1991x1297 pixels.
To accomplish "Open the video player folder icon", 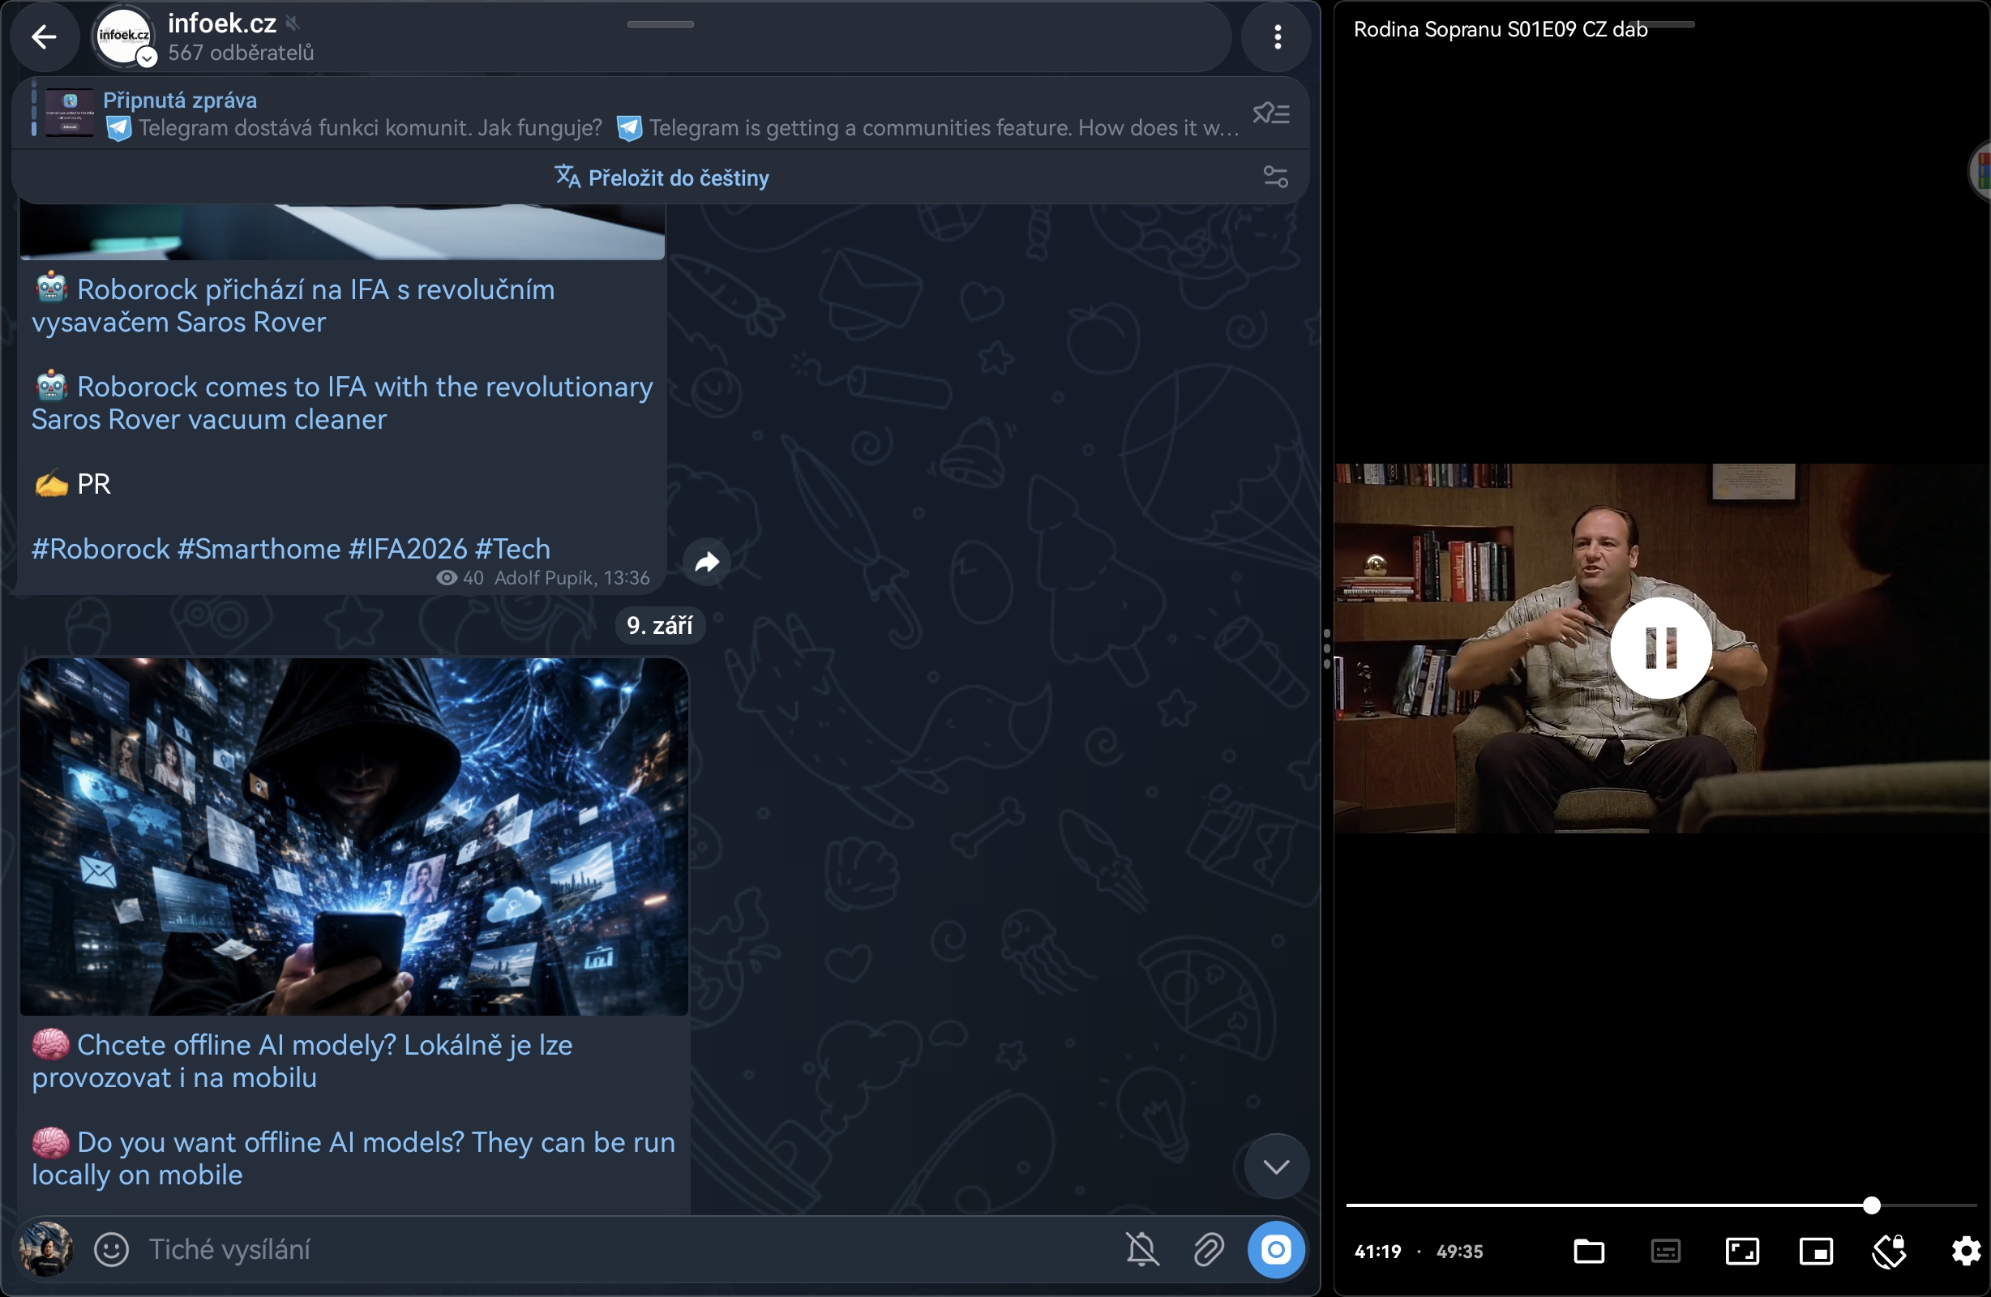I will coord(1589,1251).
